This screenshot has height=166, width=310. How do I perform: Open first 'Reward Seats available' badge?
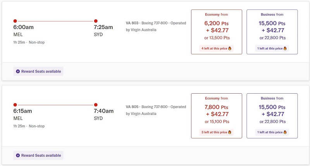38,72
